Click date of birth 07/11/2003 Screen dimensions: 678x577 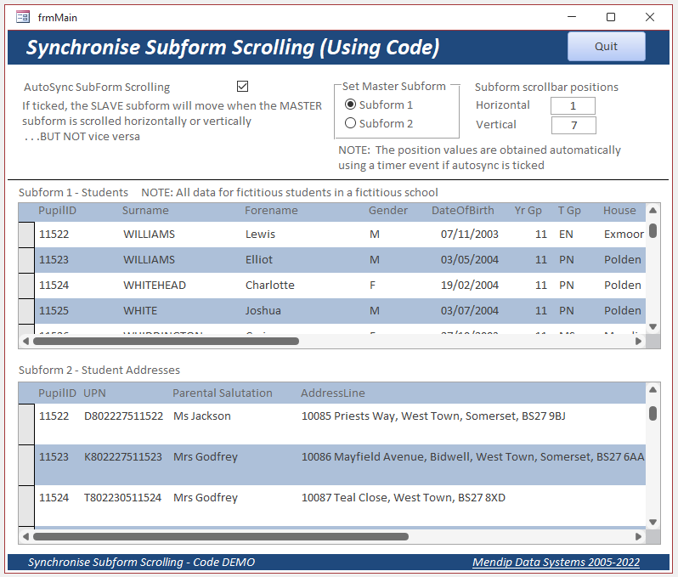(x=470, y=235)
